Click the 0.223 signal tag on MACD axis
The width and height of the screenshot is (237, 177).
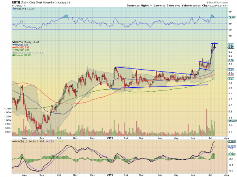(x=231, y=146)
